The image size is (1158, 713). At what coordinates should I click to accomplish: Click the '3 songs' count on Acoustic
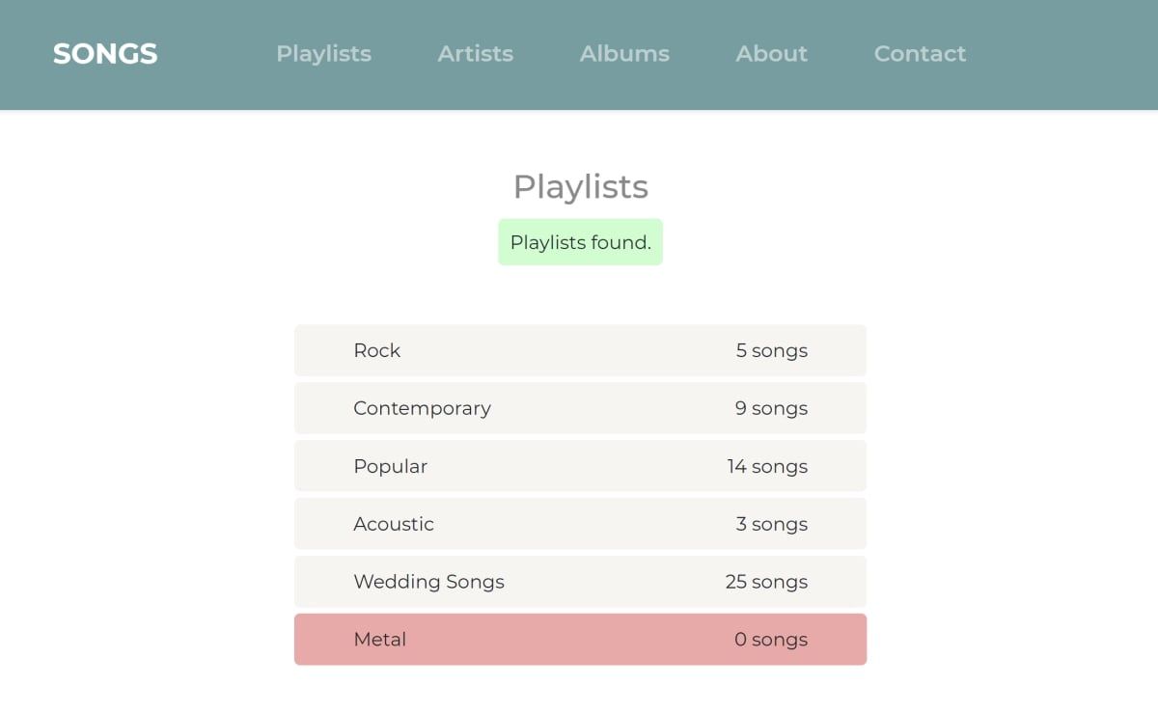point(771,524)
